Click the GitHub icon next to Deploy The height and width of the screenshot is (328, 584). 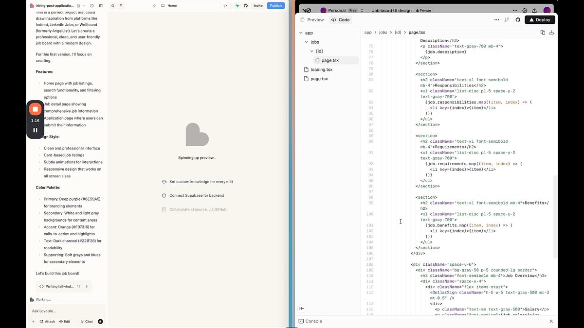(x=518, y=20)
